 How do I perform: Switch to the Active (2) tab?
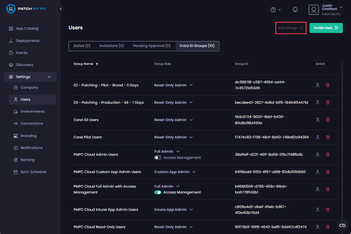pyautogui.click(x=82, y=46)
